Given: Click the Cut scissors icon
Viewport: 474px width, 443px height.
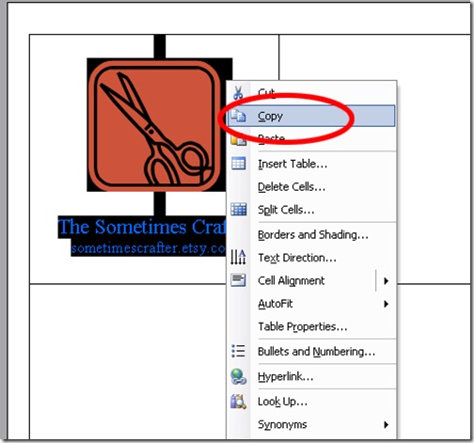Looking at the screenshot, I should [x=238, y=93].
